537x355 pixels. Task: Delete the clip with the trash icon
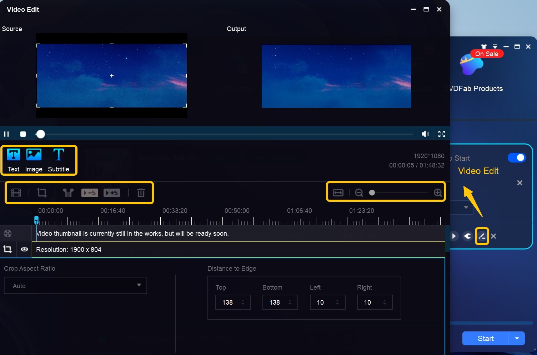pos(141,192)
